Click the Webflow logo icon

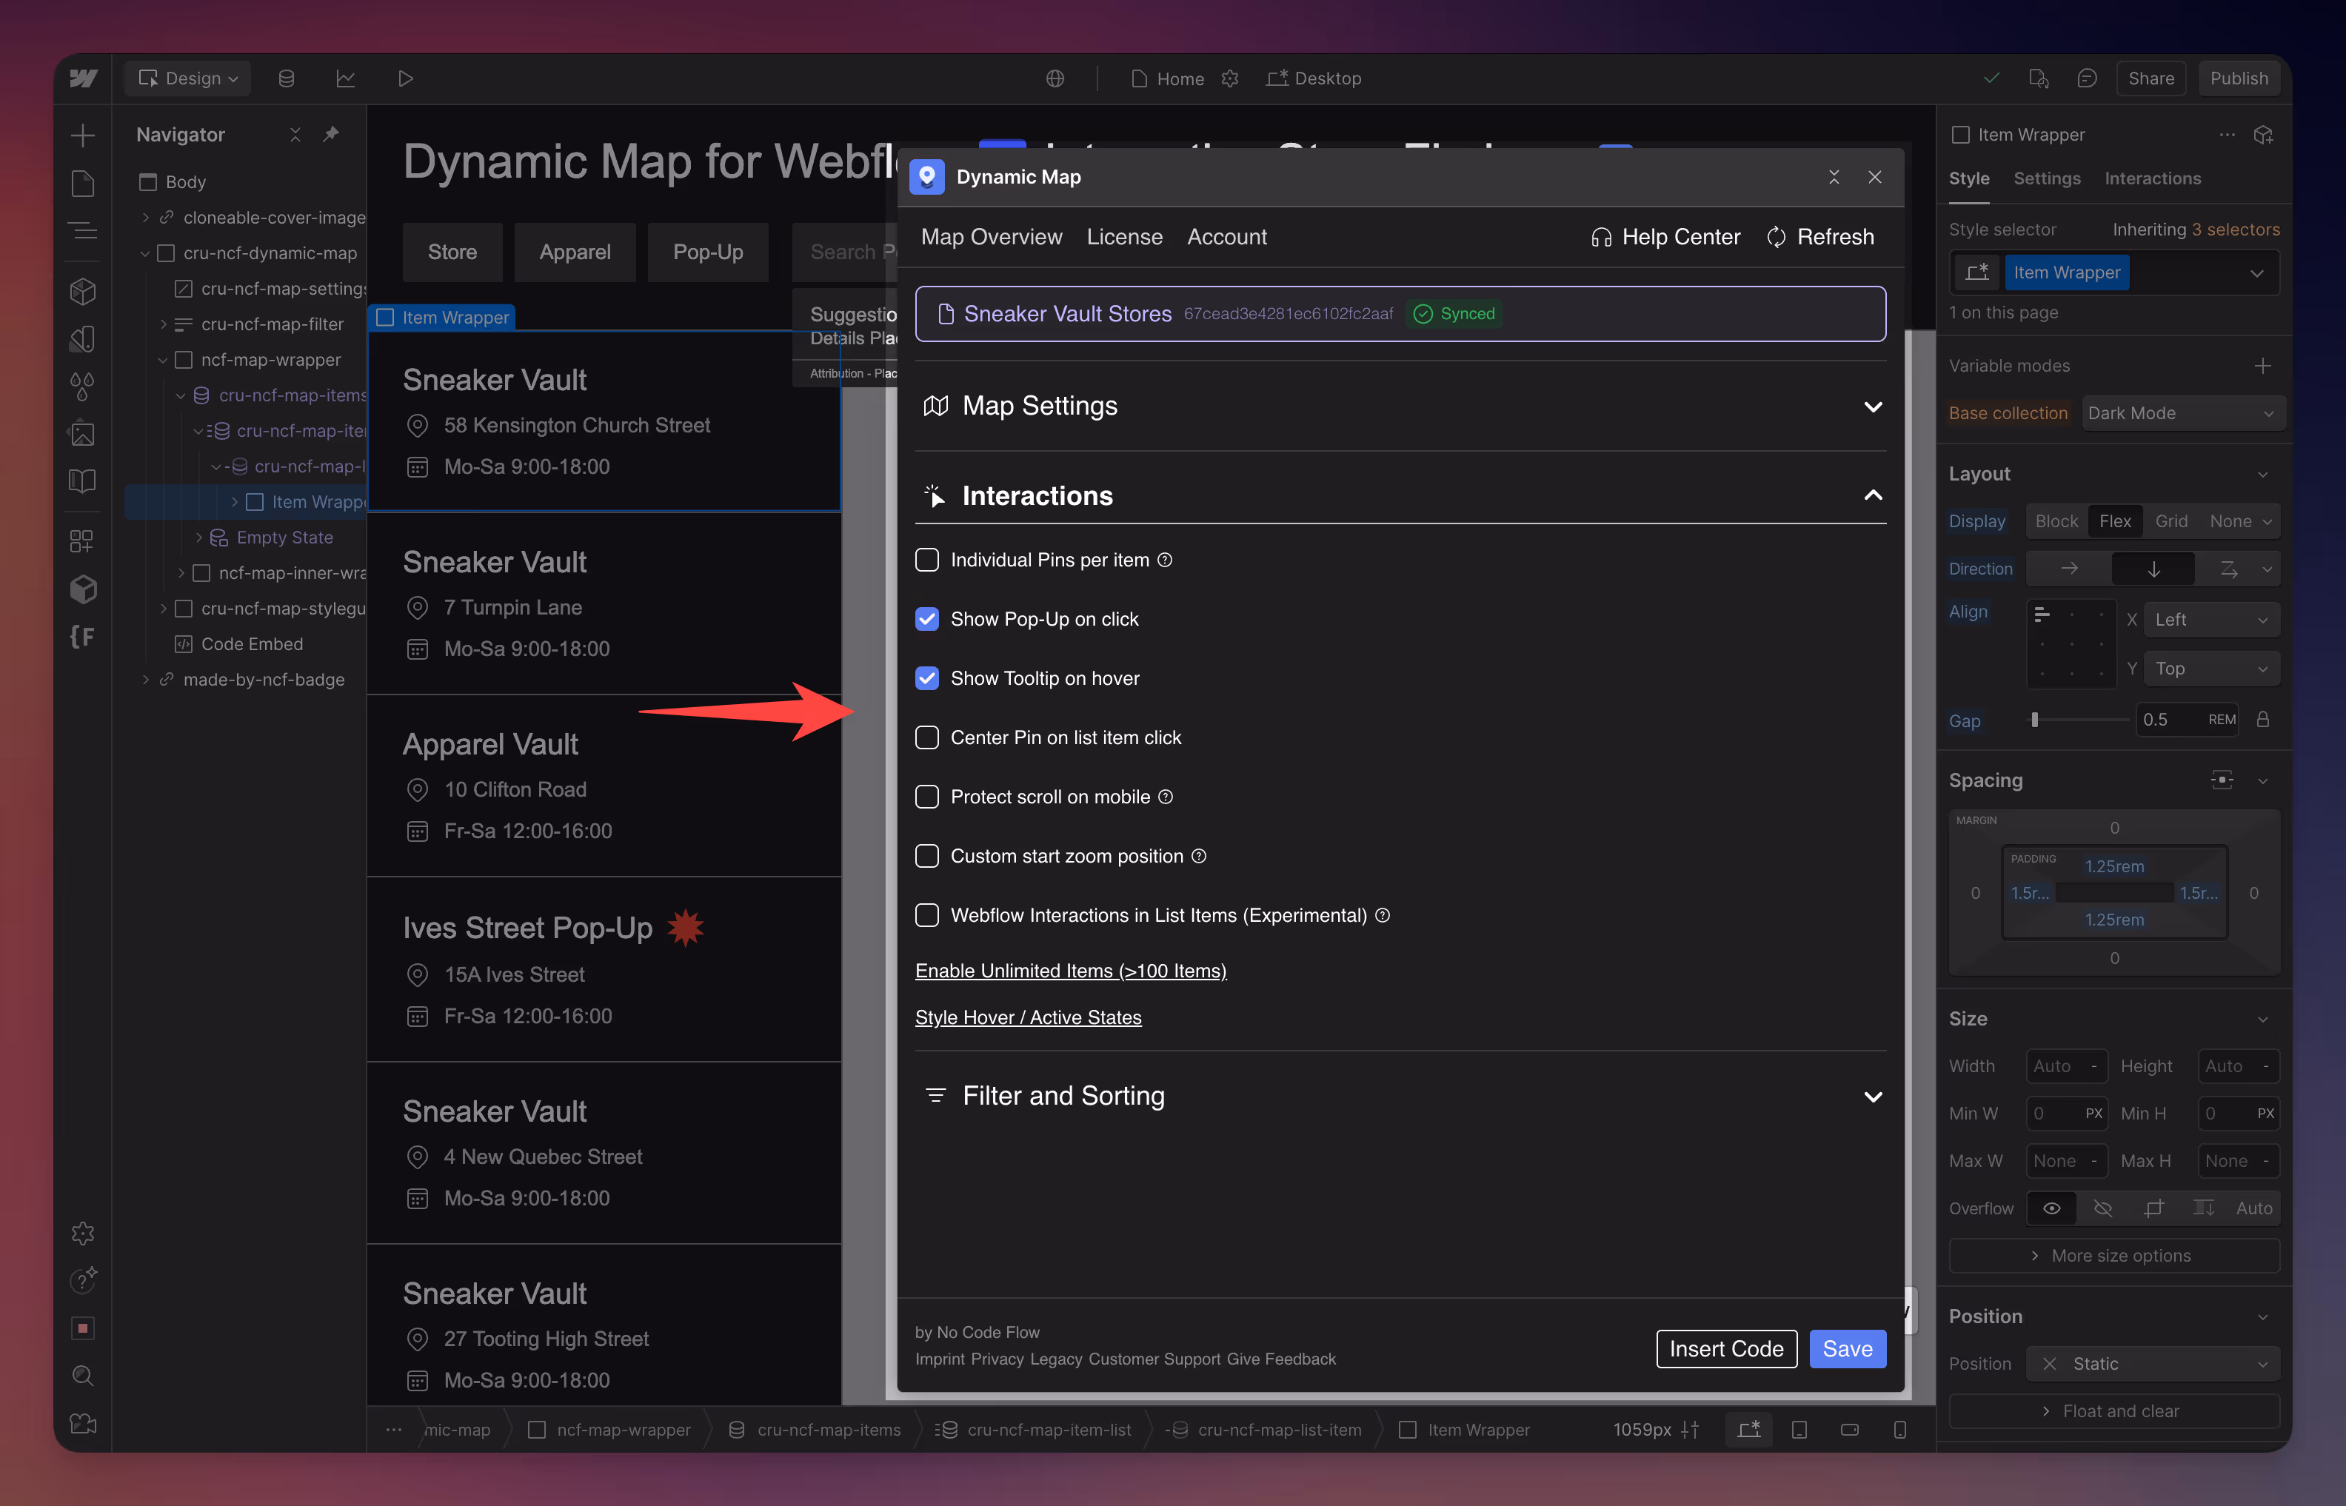tap(84, 78)
